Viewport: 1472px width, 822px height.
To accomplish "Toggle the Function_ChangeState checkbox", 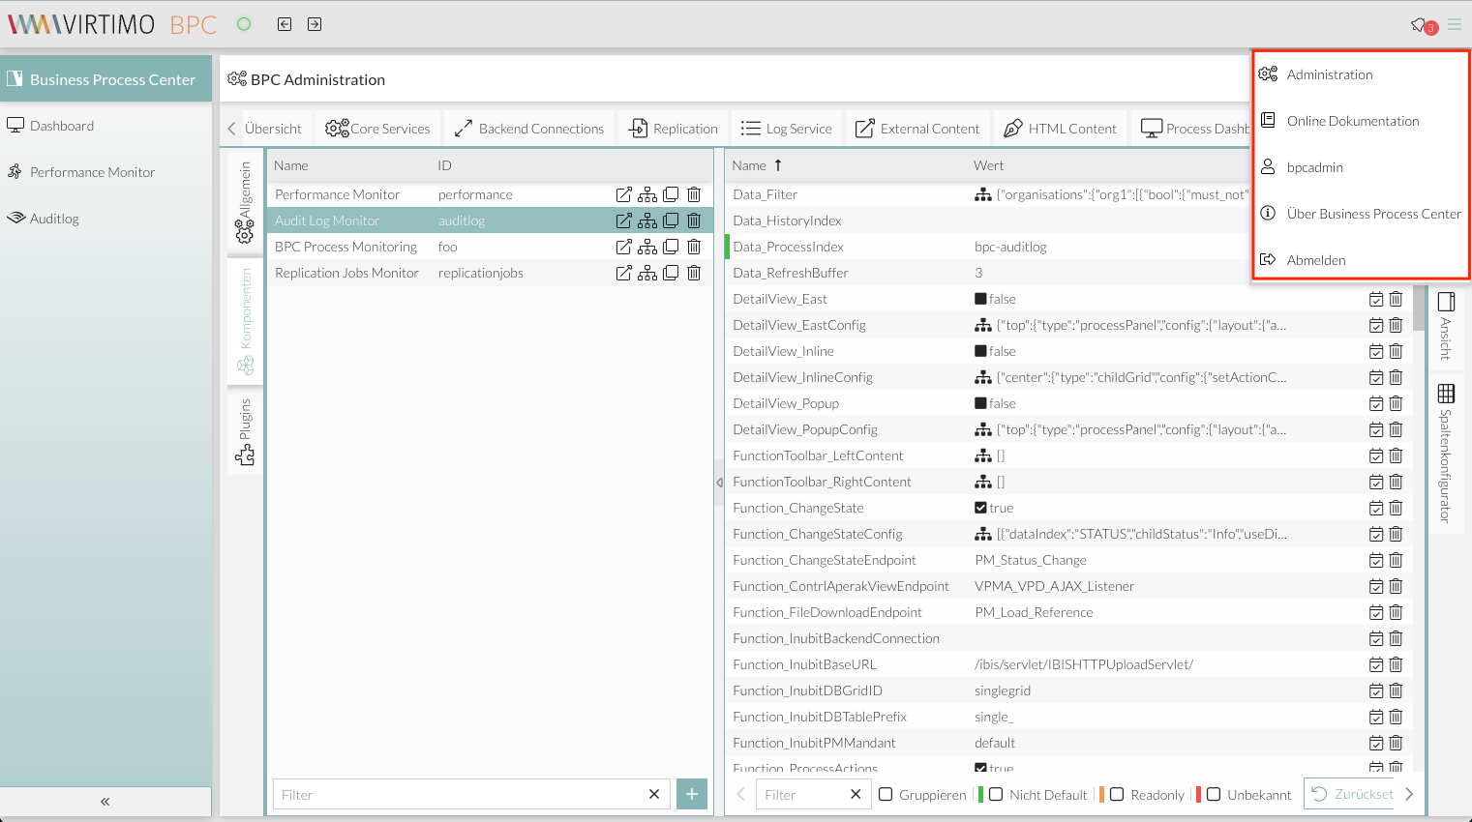I will point(980,508).
